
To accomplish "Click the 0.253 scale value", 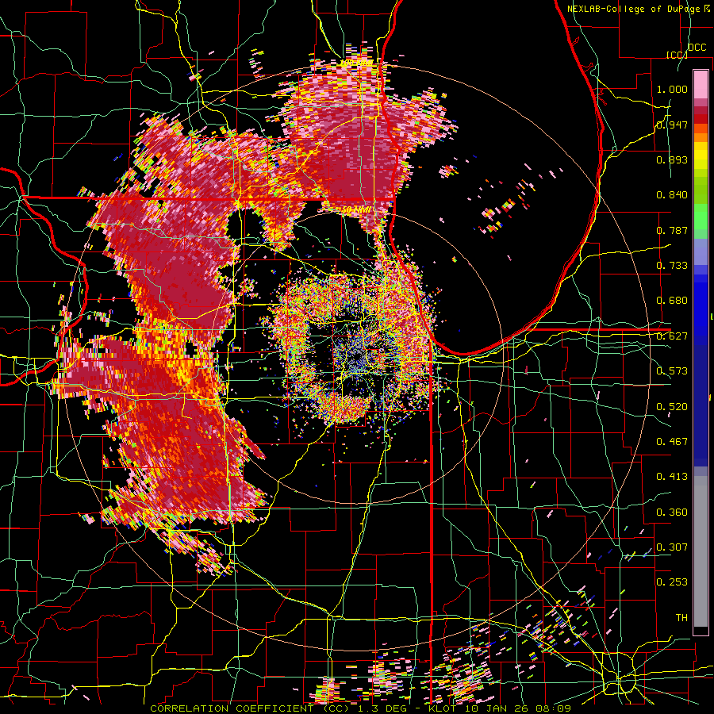I will 672,582.
